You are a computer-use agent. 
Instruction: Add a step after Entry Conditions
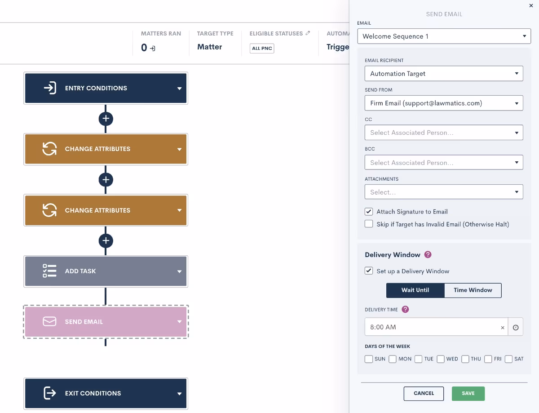pyautogui.click(x=106, y=119)
